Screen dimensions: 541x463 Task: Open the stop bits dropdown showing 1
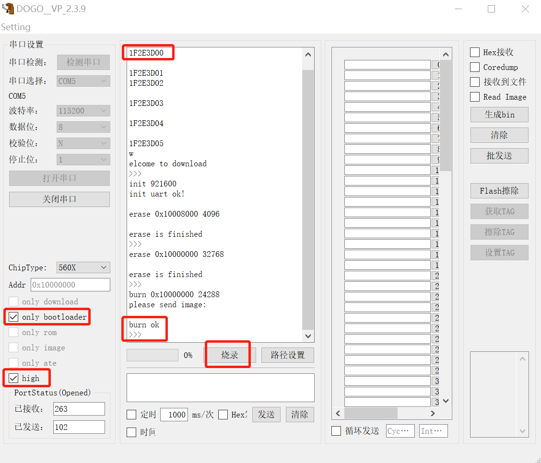[83, 160]
